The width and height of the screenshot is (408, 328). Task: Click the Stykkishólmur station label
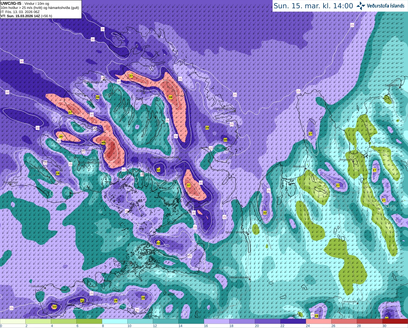122,261
